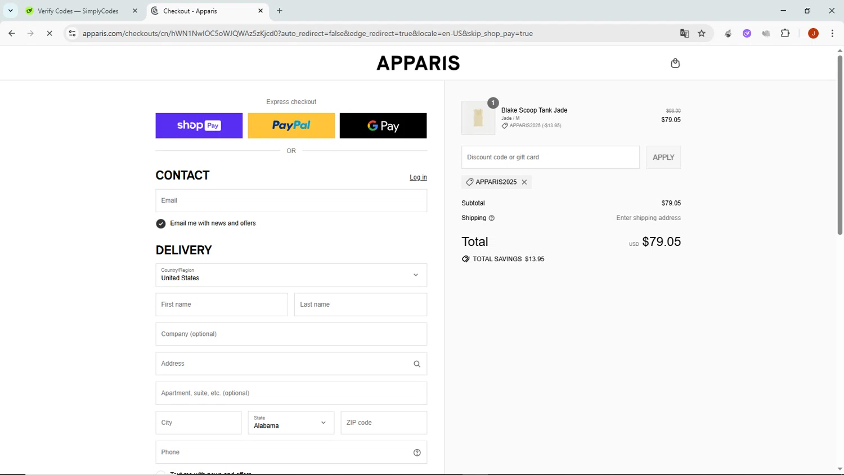Image resolution: width=844 pixels, height=475 pixels.
Task: Stop loading the page
Action: (50, 34)
